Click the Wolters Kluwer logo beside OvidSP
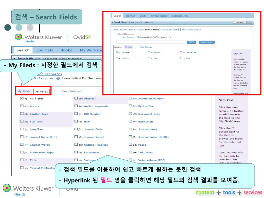 (38, 38)
